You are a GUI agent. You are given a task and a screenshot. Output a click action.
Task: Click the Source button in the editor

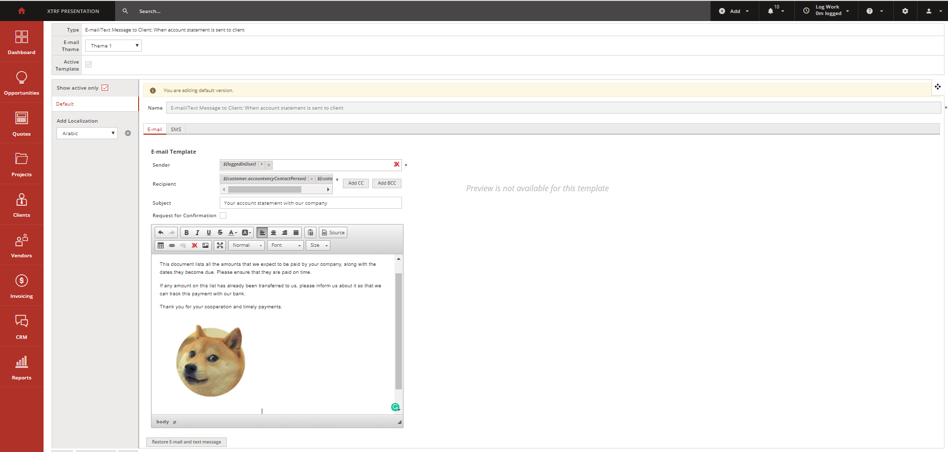point(333,232)
